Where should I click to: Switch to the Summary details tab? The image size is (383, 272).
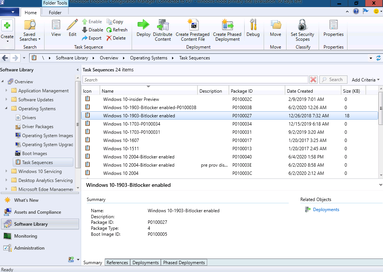click(x=93, y=263)
